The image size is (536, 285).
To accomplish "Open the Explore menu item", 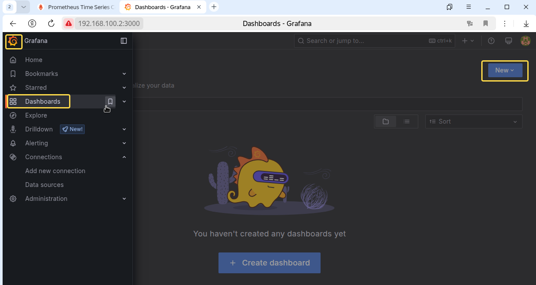I will pyautogui.click(x=36, y=115).
